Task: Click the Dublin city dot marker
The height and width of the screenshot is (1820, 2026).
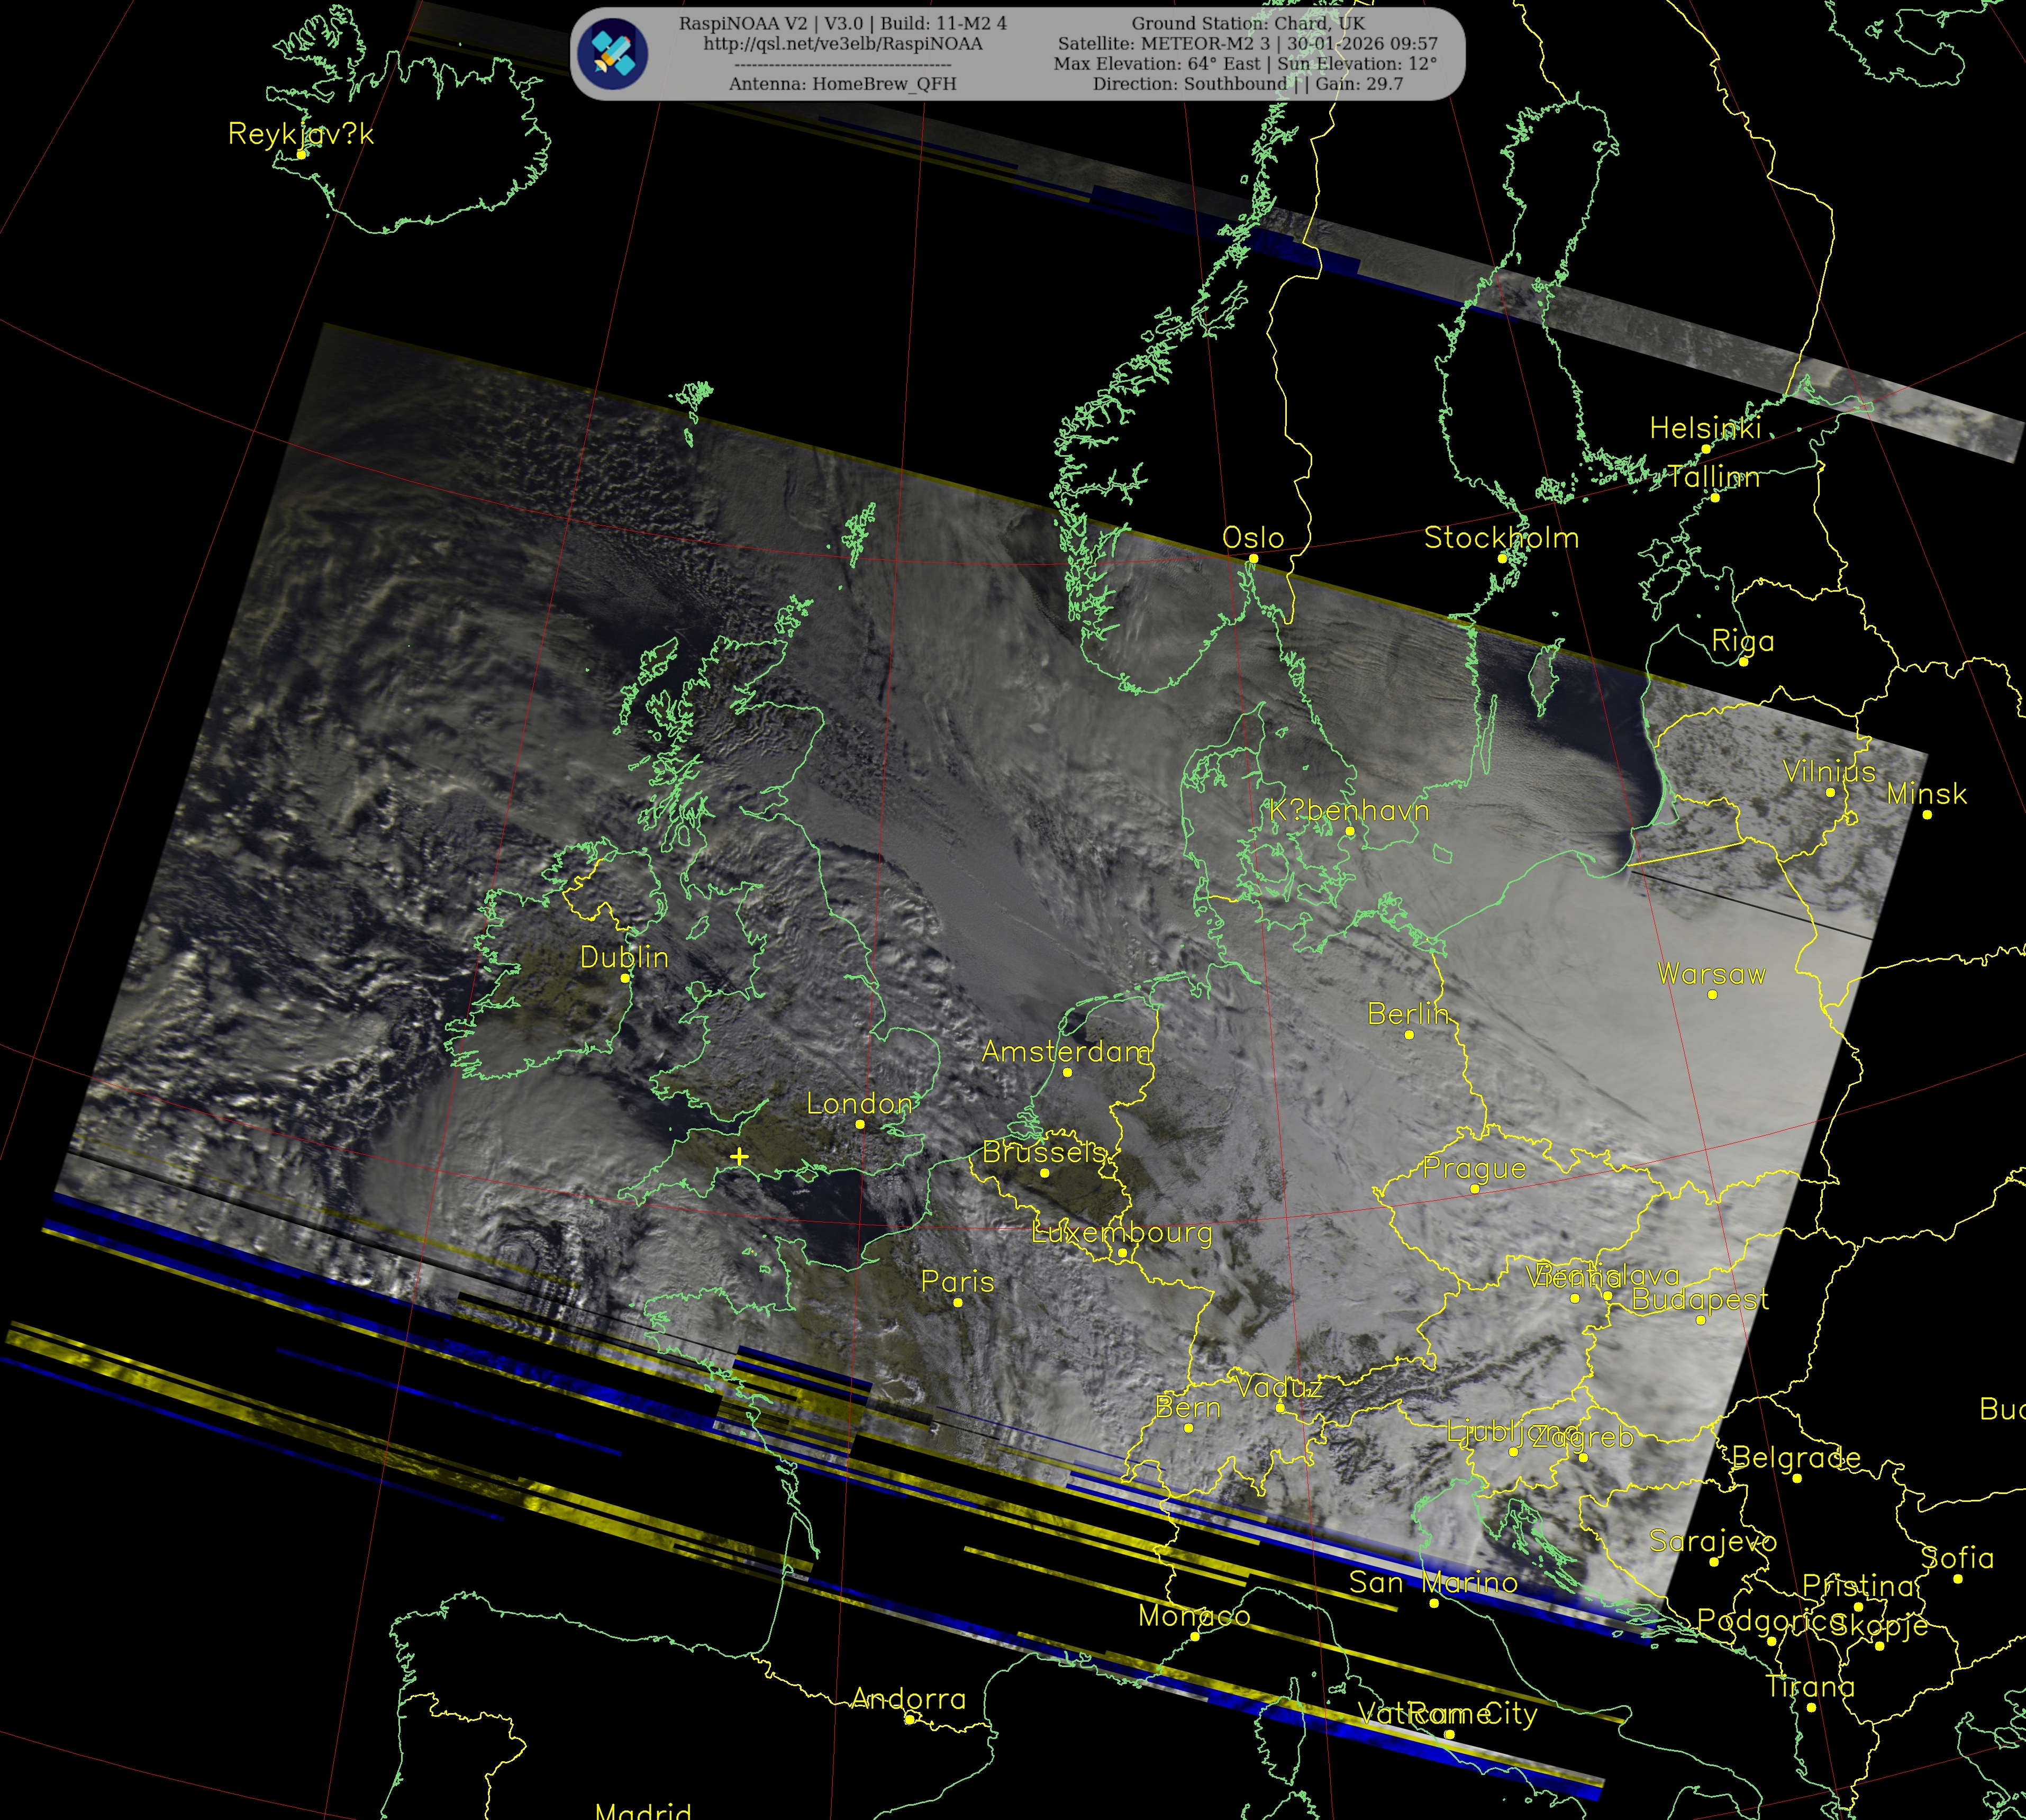Action: pos(625,978)
